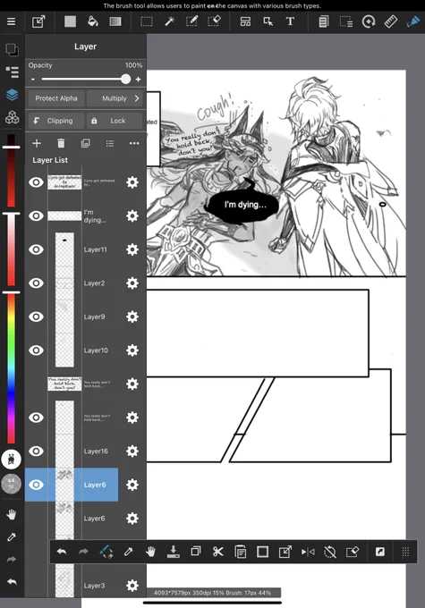The image size is (425, 608).
Task: Tap the edit/export icon in top toolbar
Action: click(x=38, y=21)
